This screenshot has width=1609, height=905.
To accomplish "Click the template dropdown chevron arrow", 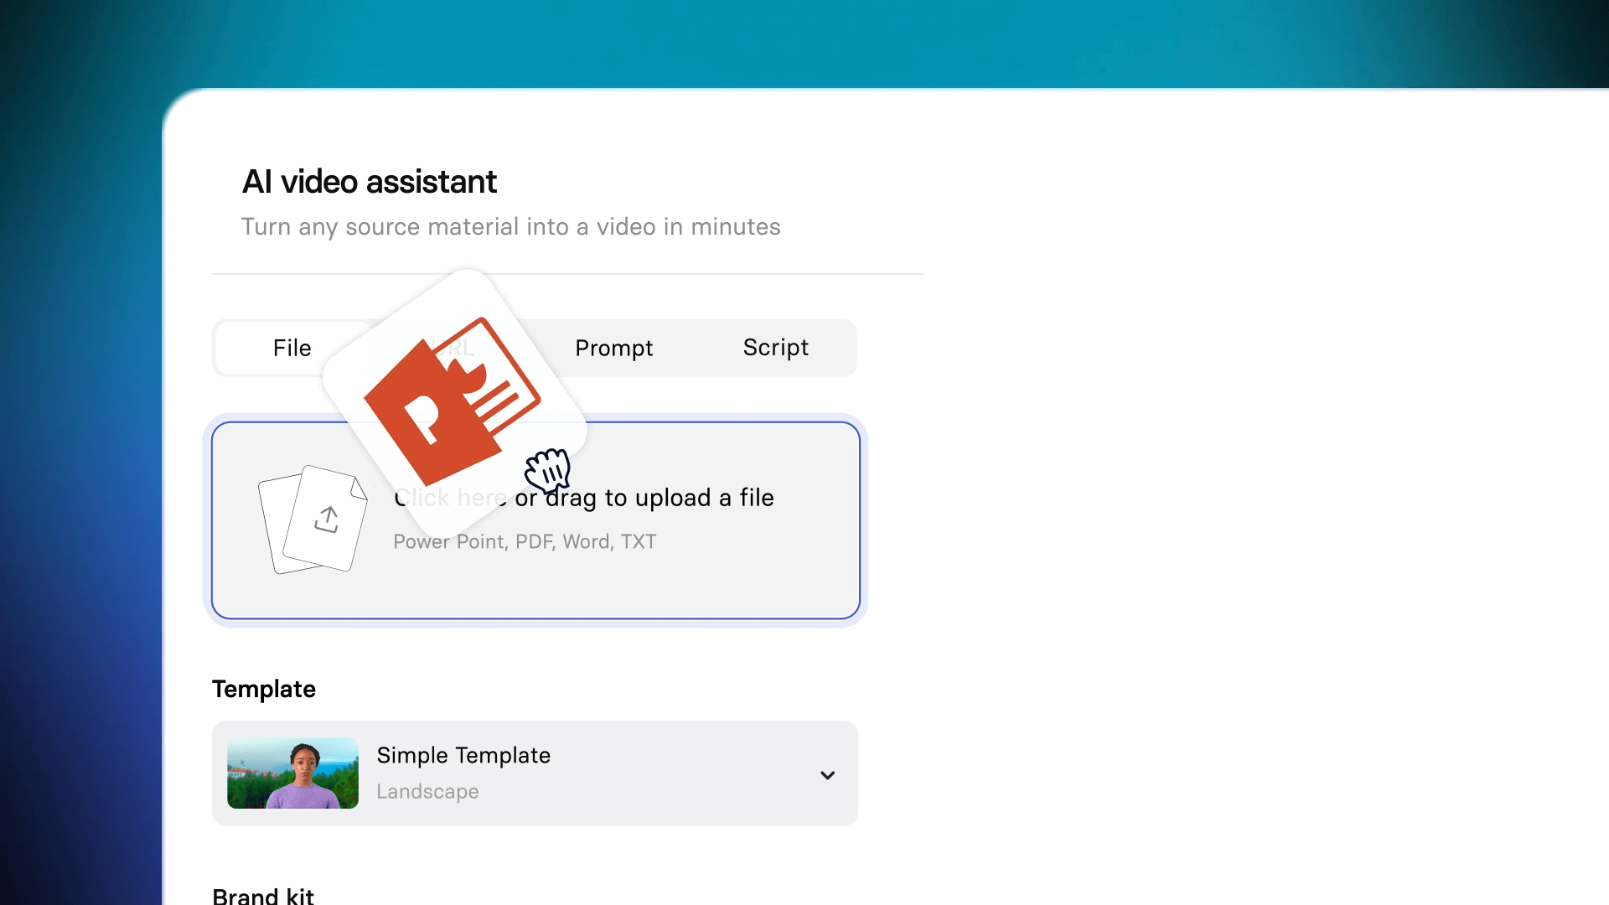I will coord(827,775).
